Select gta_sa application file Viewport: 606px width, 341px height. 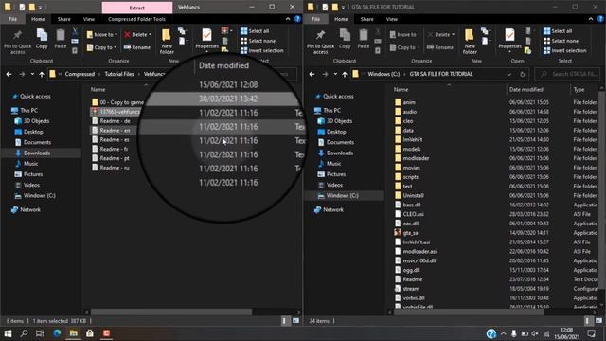click(x=406, y=233)
